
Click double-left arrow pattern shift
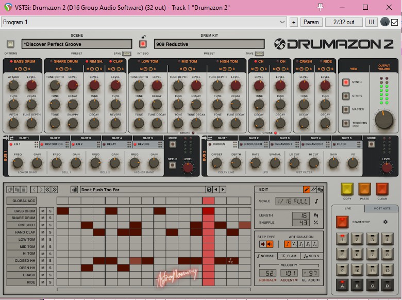click(47, 190)
